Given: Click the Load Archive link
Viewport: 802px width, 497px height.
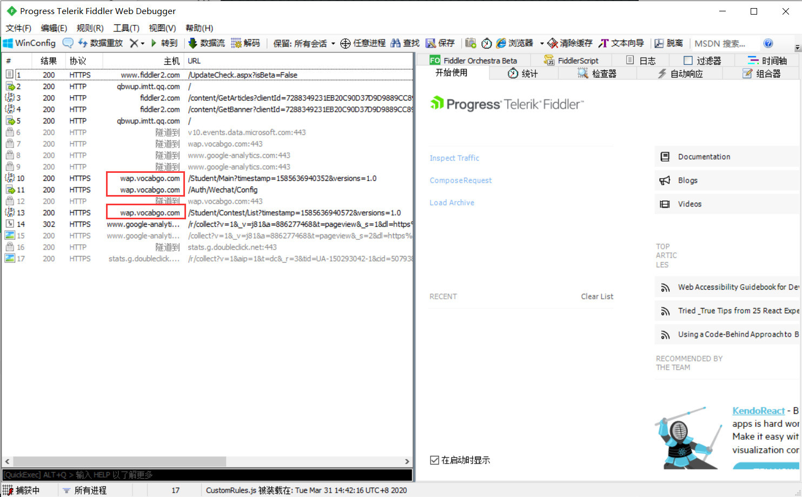Looking at the screenshot, I should click(x=452, y=203).
